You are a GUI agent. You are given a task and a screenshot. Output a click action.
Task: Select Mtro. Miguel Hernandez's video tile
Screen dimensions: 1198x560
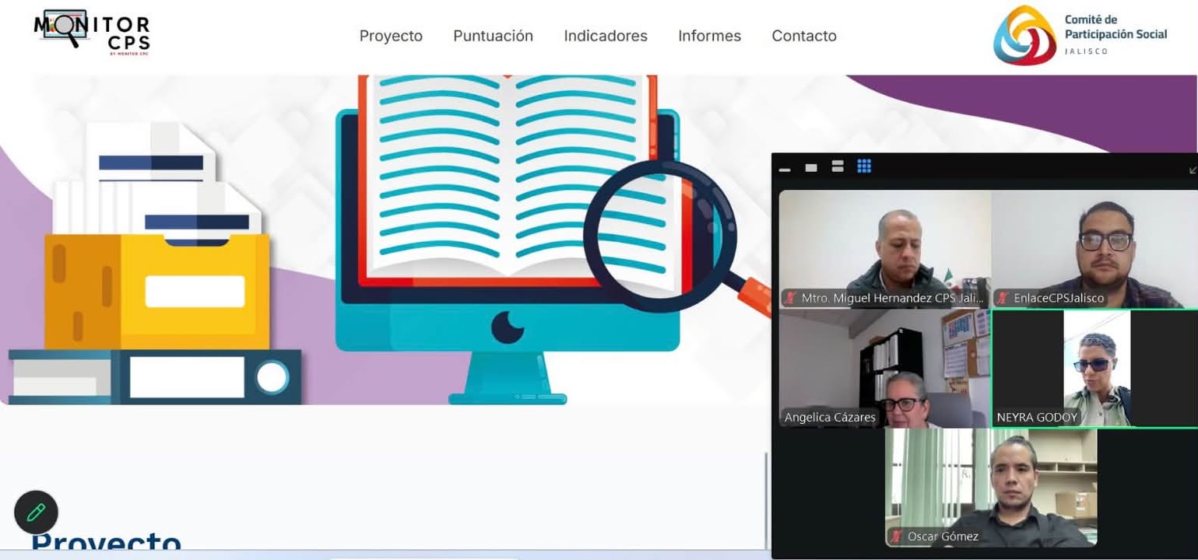click(885, 249)
